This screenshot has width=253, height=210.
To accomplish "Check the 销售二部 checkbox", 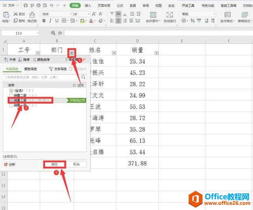I will (x=11, y=95).
